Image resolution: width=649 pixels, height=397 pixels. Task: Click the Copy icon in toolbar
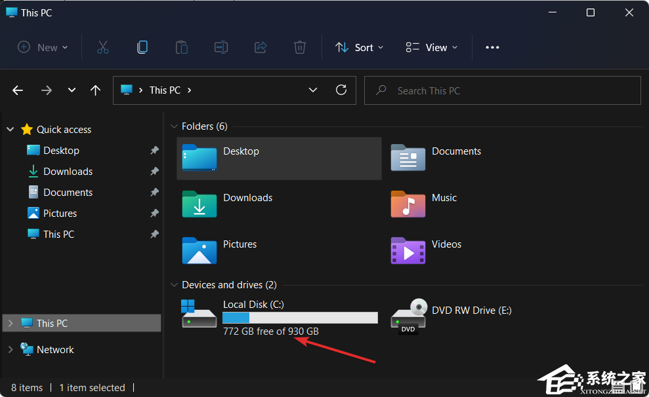[x=142, y=47]
